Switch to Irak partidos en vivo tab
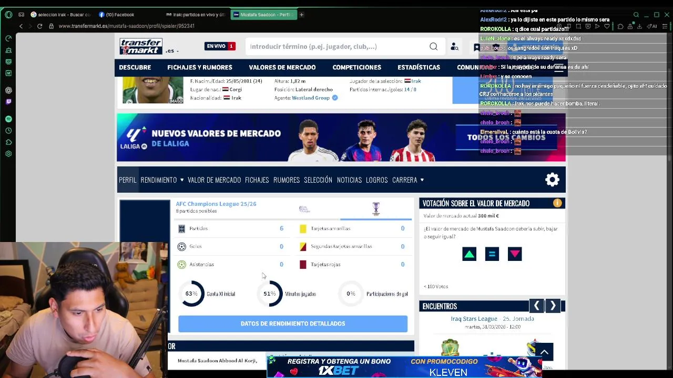Screen dimensions: 673x378 pos(195,15)
